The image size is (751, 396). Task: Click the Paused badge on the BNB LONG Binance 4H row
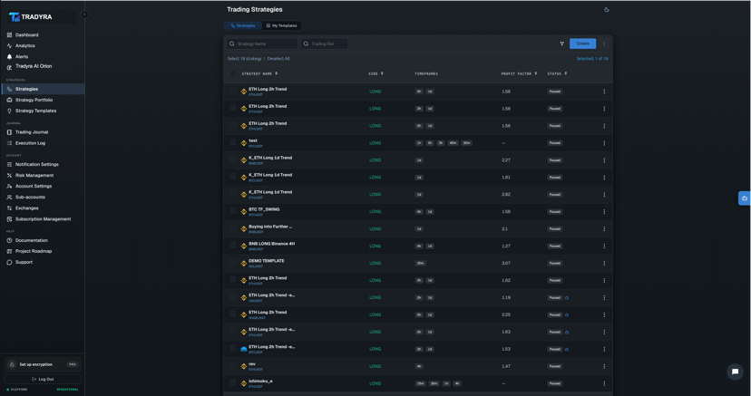pyautogui.click(x=554, y=246)
